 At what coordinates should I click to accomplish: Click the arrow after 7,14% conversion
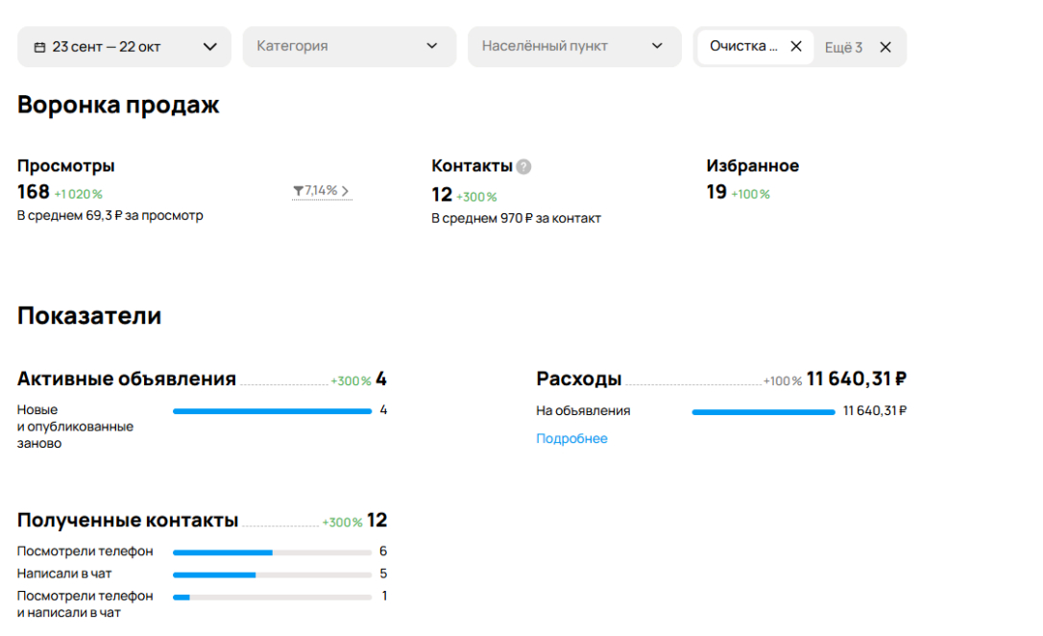[346, 191]
